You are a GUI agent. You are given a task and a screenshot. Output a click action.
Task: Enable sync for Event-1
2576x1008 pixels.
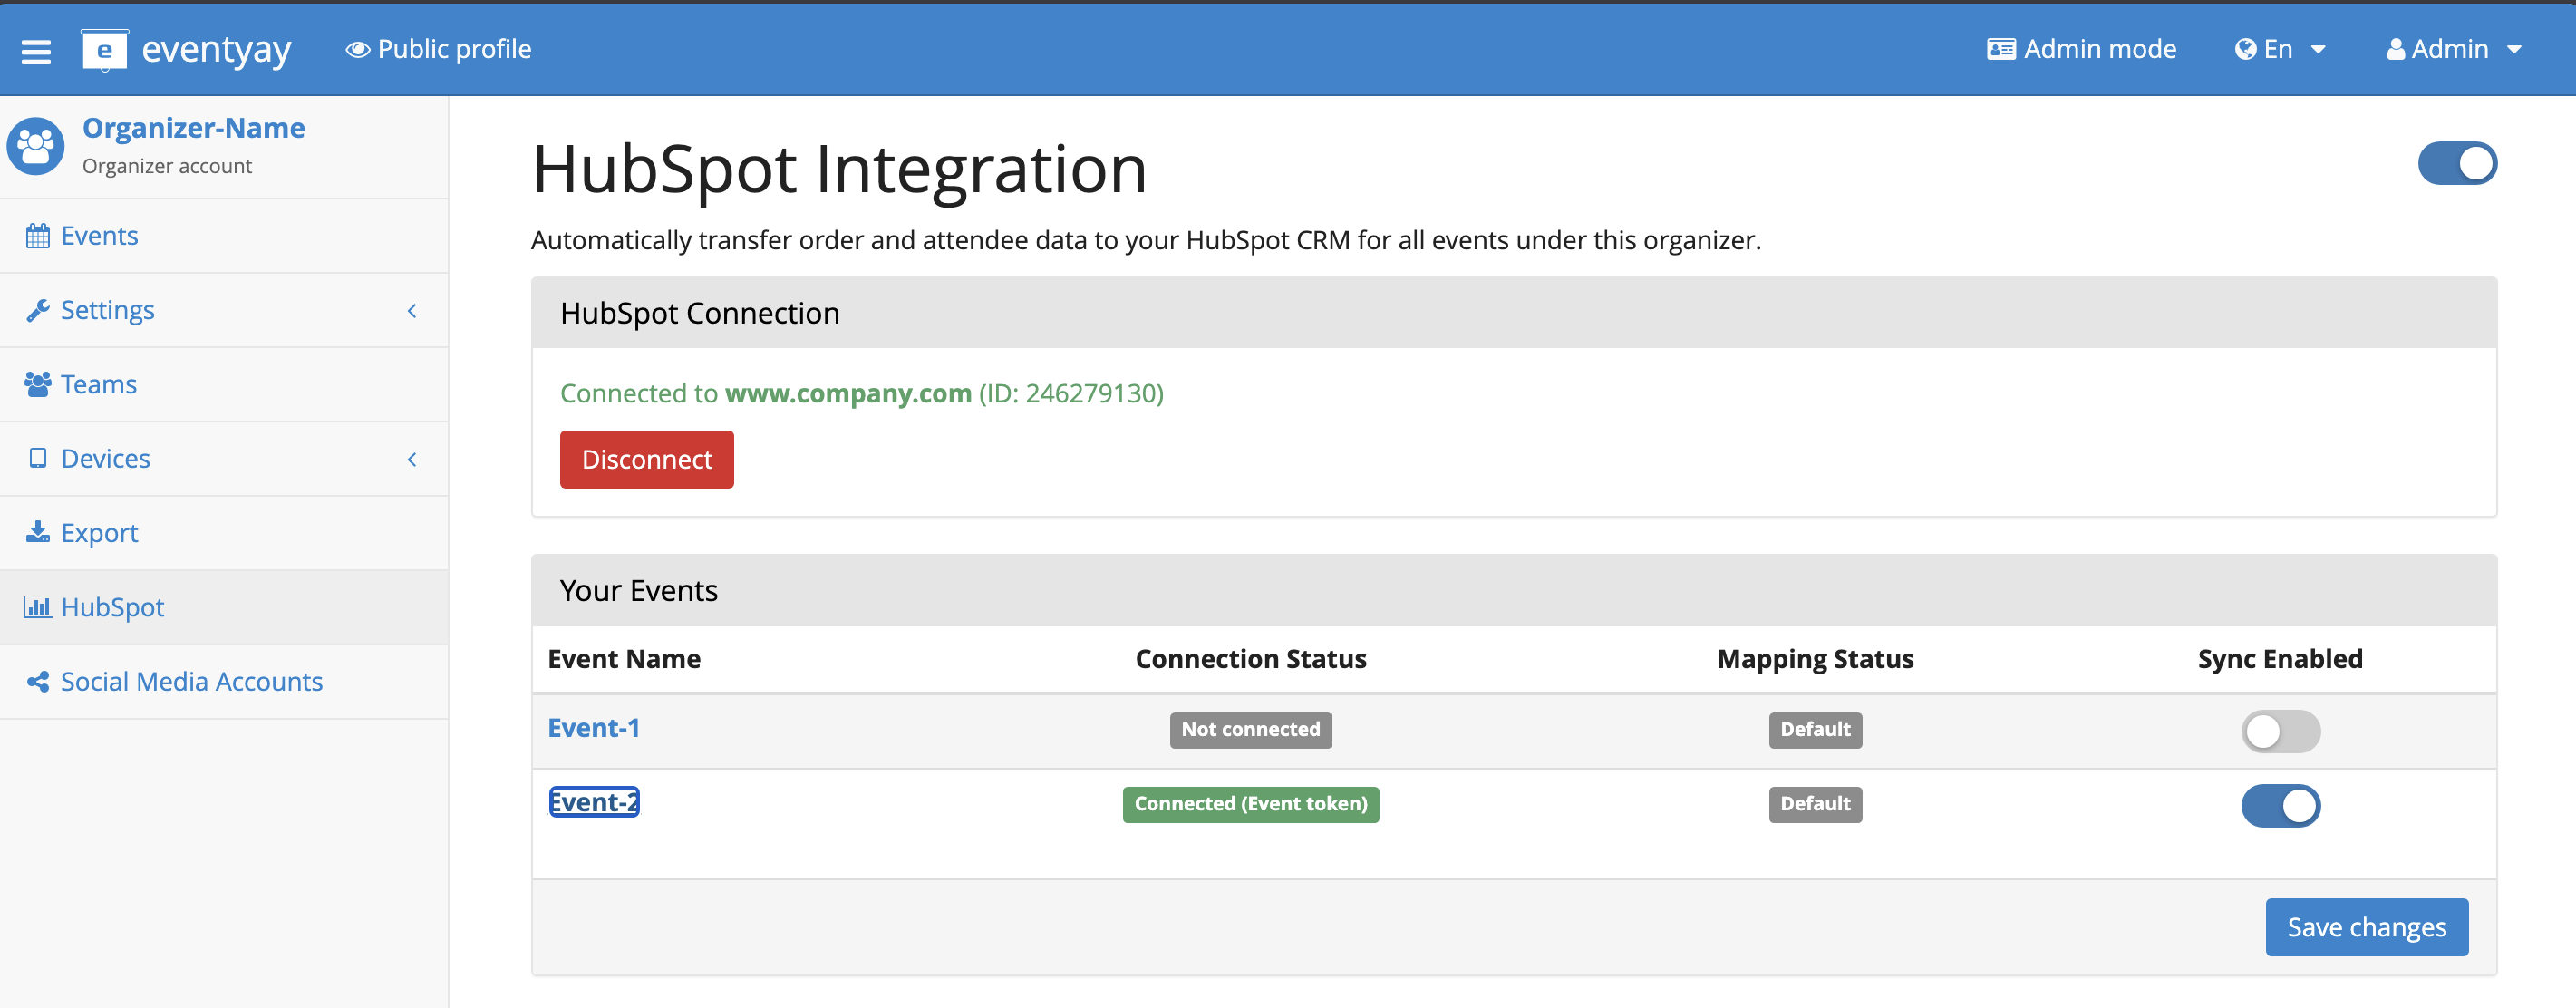[2280, 731]
